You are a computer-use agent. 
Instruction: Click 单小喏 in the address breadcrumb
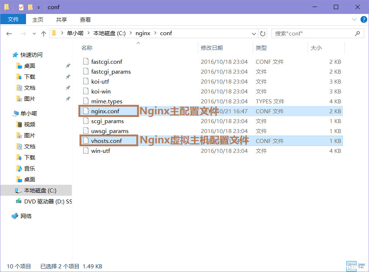click(x=75, y=33)
